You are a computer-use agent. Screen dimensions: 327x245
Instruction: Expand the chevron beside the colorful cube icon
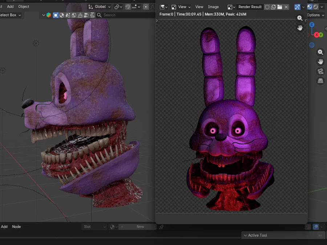(43, 15)
